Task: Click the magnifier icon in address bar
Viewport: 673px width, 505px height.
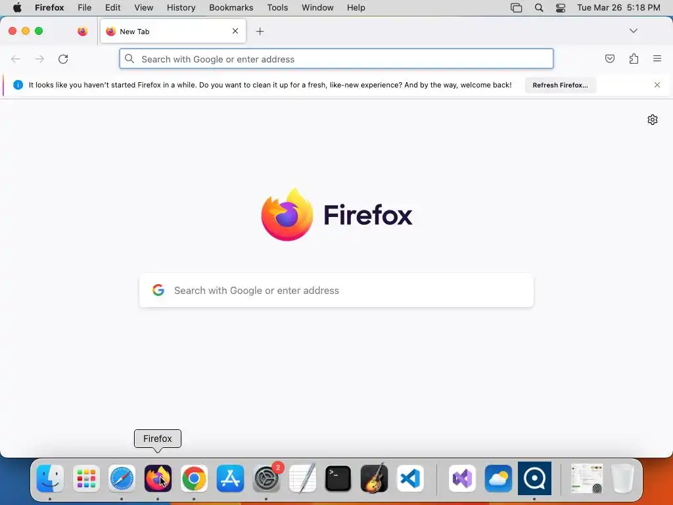Action: (129, 59)
